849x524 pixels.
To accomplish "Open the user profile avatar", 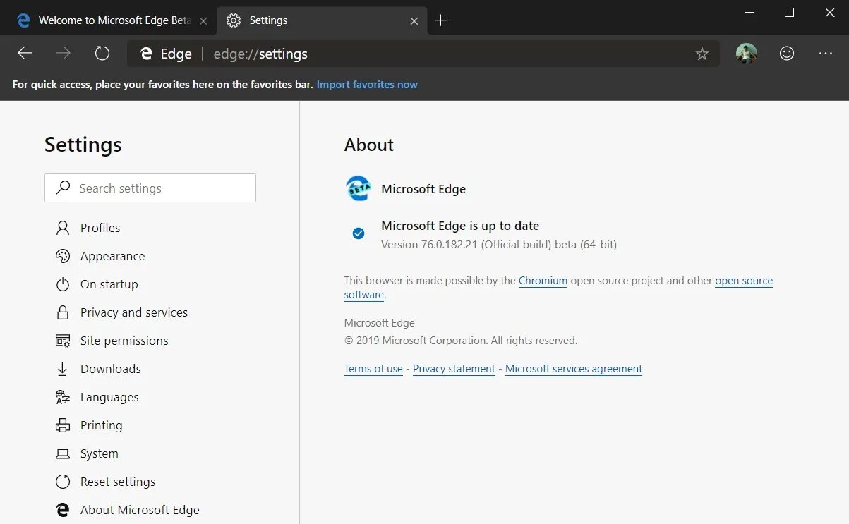I will coord(746,54).
